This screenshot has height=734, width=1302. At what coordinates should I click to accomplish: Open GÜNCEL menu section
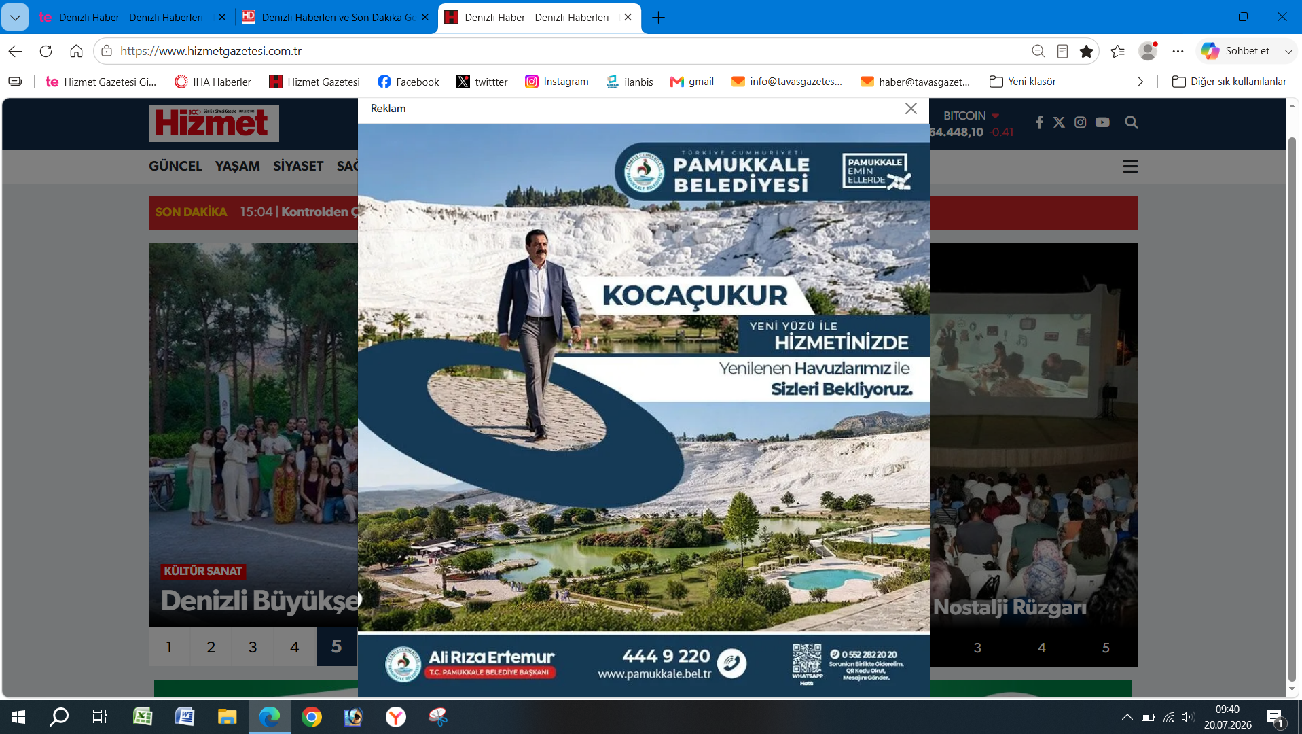[x=175, y=166]
